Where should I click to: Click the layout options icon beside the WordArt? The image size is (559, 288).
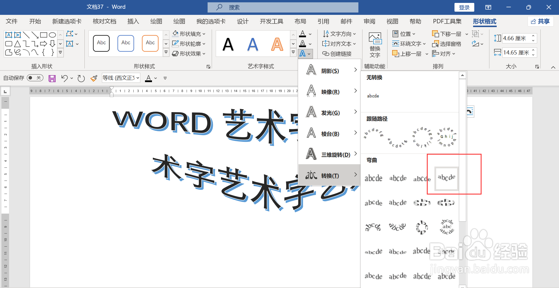470,112
